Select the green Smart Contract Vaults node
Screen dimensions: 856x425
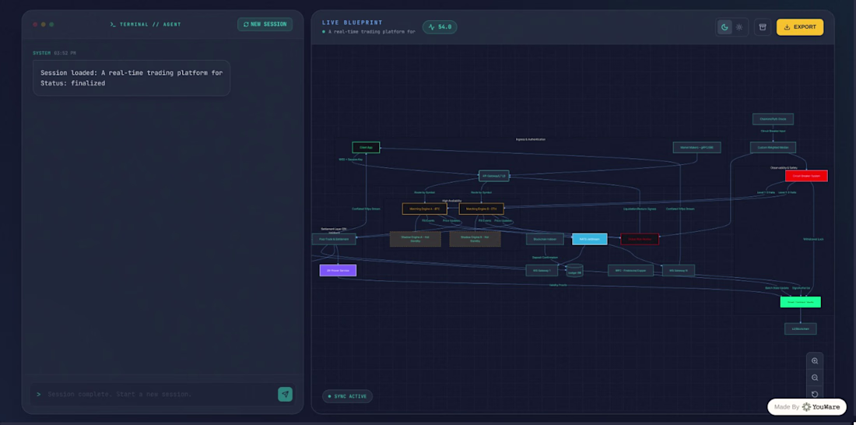[800, 302]
